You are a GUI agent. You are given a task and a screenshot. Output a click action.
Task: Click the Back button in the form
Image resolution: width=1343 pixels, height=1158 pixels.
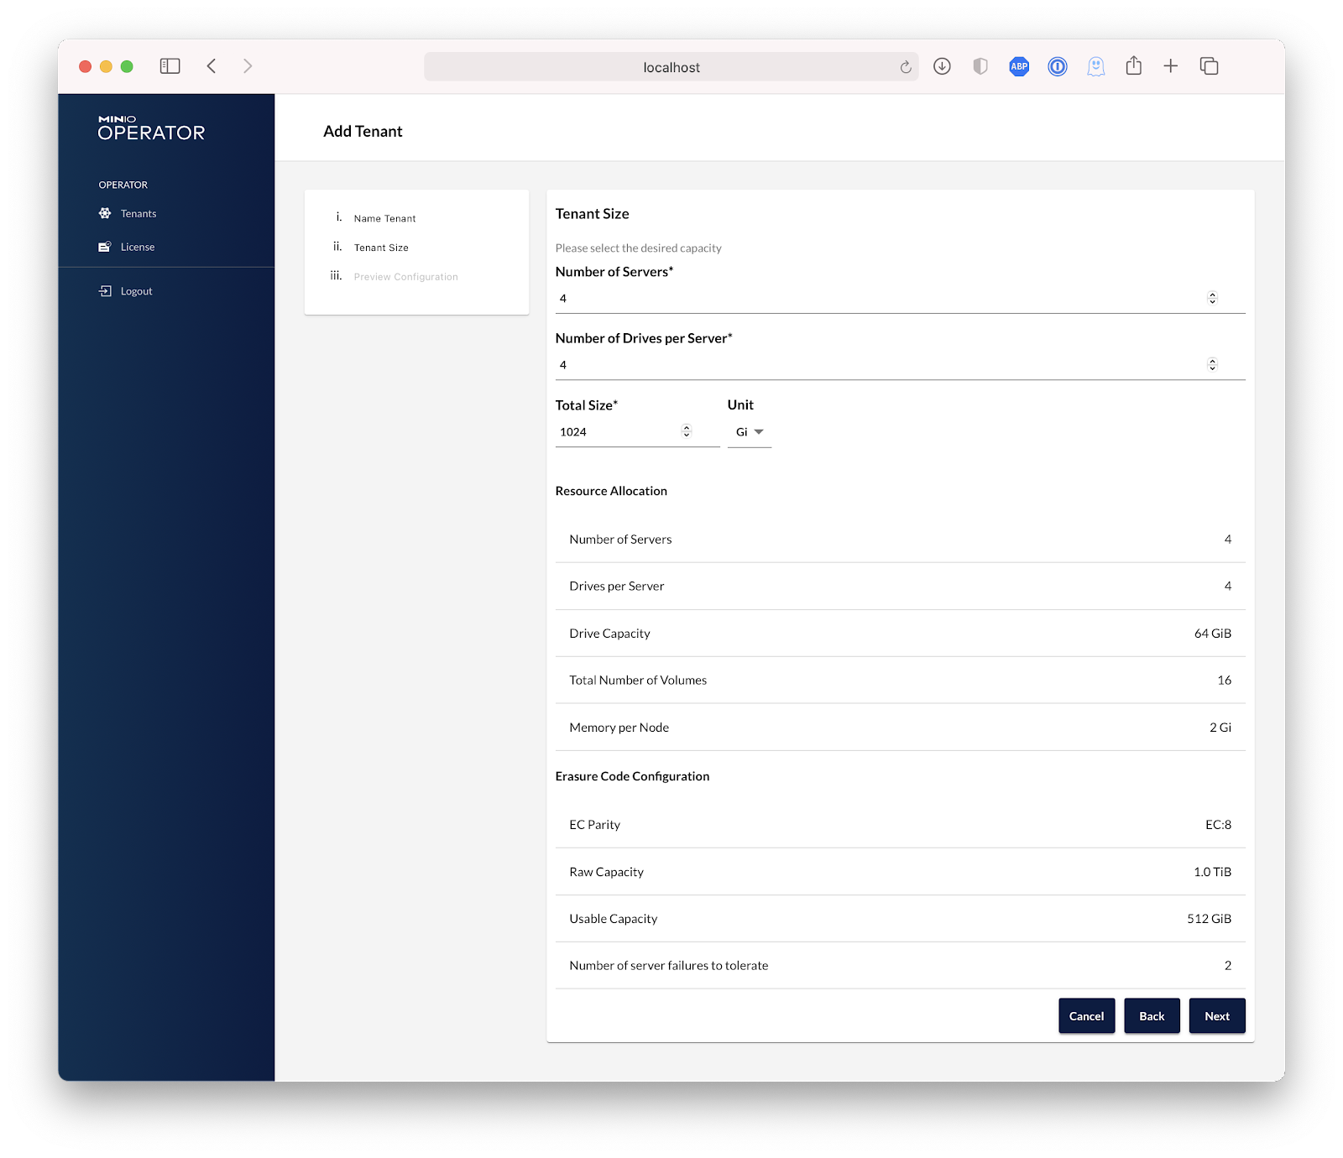(x=1152, y=1016)
